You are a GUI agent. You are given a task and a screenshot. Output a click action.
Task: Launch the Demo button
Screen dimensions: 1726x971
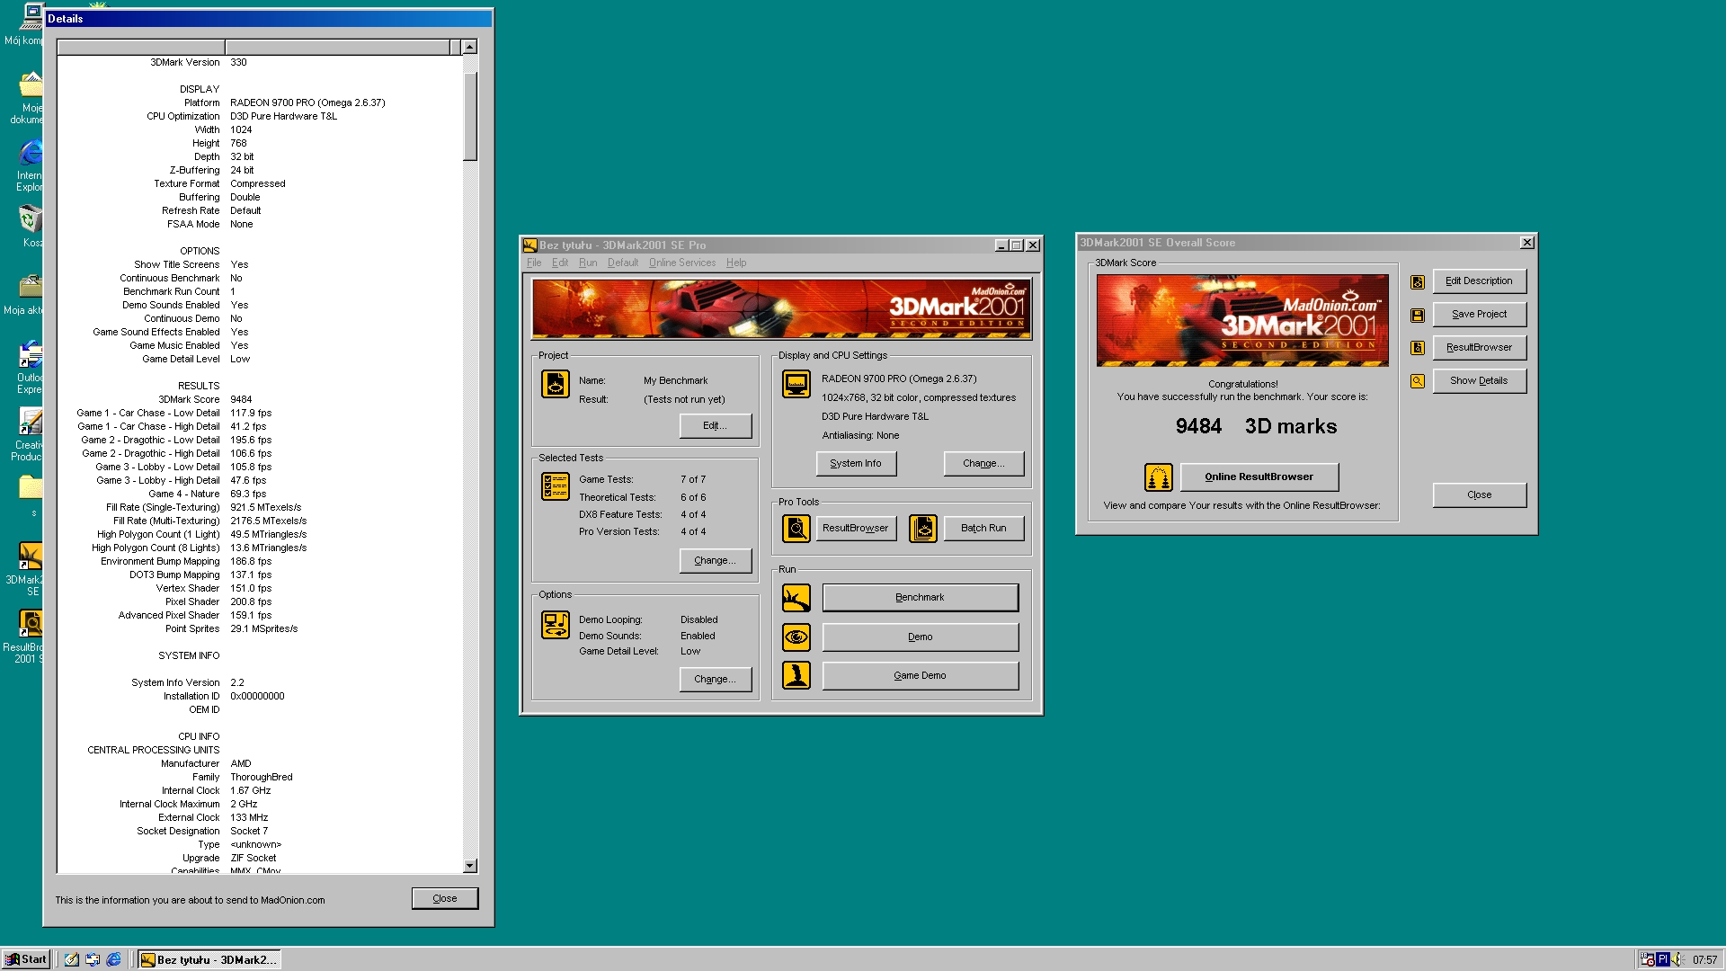coord(921,637)
